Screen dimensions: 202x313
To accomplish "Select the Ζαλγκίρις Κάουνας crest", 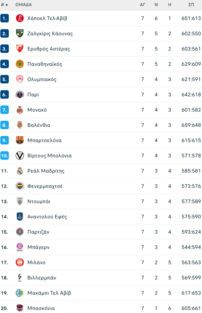I will 19,33.
